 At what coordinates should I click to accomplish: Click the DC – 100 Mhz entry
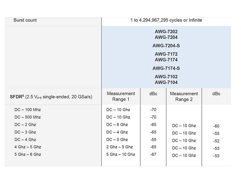tap(27, 110)
